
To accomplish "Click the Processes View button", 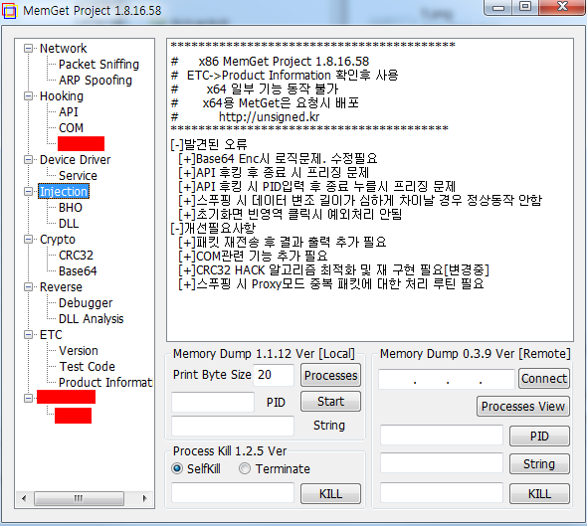I will pyautogui.click(x=523, y=407).
